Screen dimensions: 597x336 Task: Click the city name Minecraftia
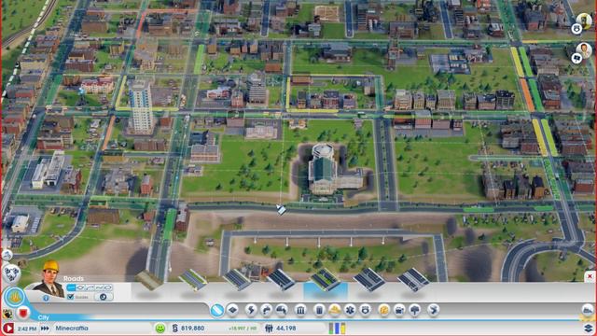click(x=72, y=328)
